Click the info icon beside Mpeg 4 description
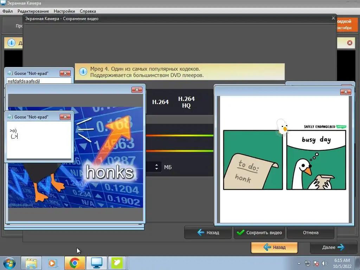The height and width of the screenshot is (270, 360). [83, 72]
